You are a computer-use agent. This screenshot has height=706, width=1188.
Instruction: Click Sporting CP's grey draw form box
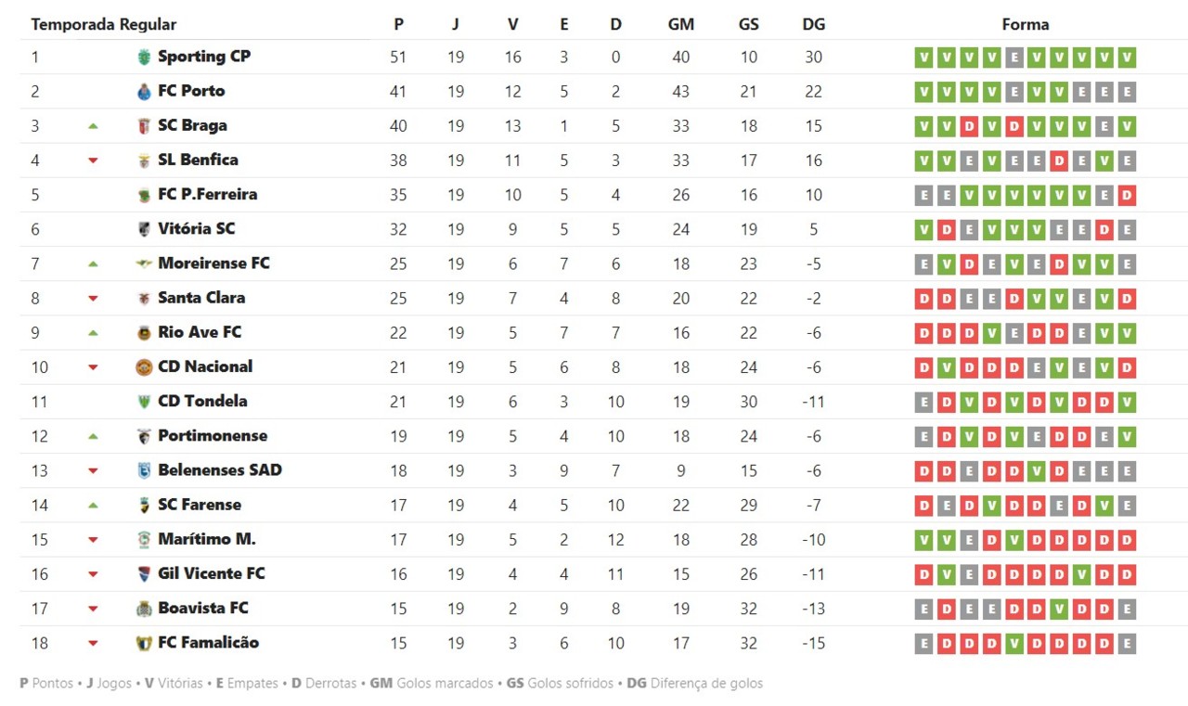[1014, 58]
